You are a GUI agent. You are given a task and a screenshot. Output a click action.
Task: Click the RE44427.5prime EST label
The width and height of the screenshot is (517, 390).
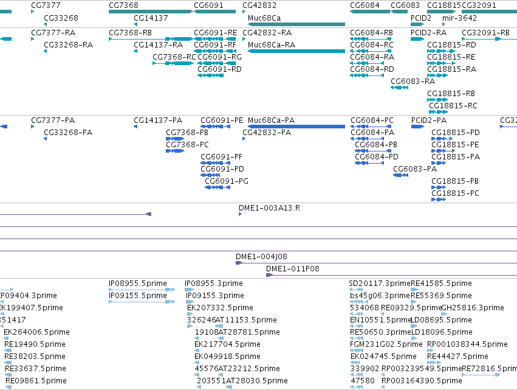(x=457, y=357)
